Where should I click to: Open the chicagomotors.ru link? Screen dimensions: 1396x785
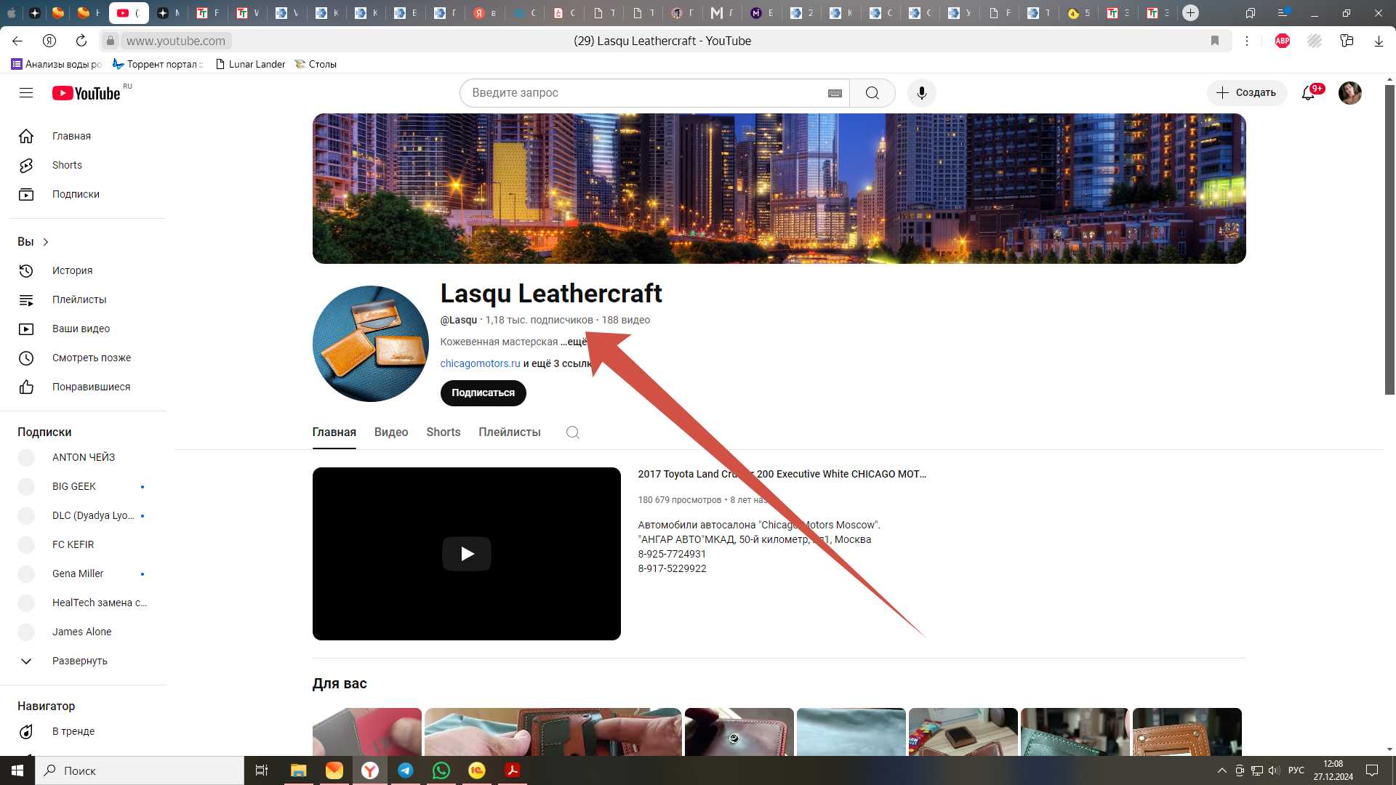tap(480, 363)
